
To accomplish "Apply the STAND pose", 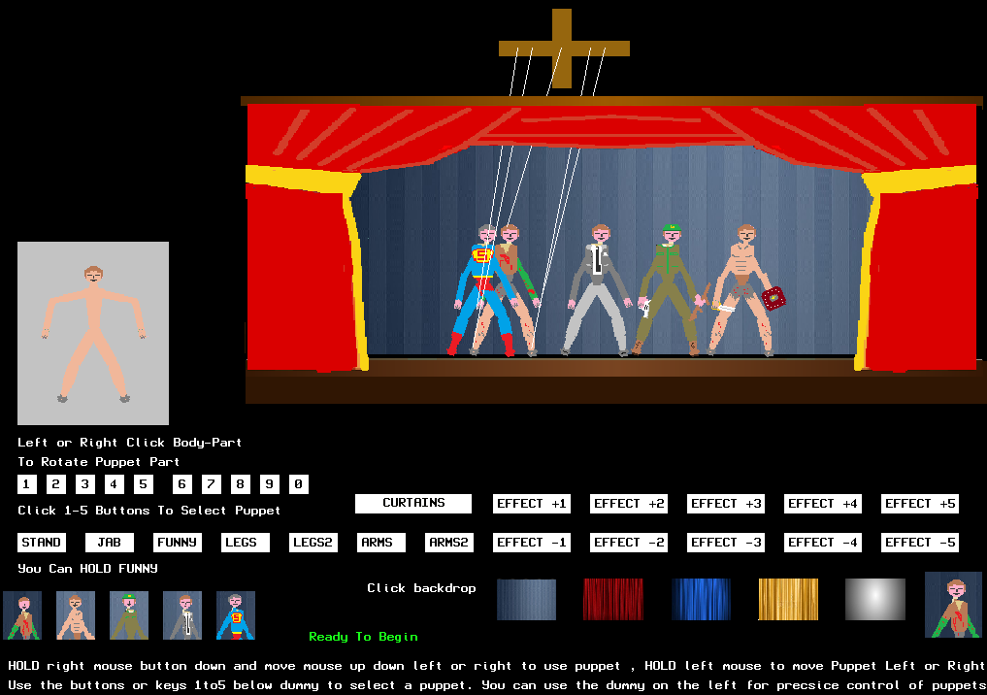I will coord(42,543).
